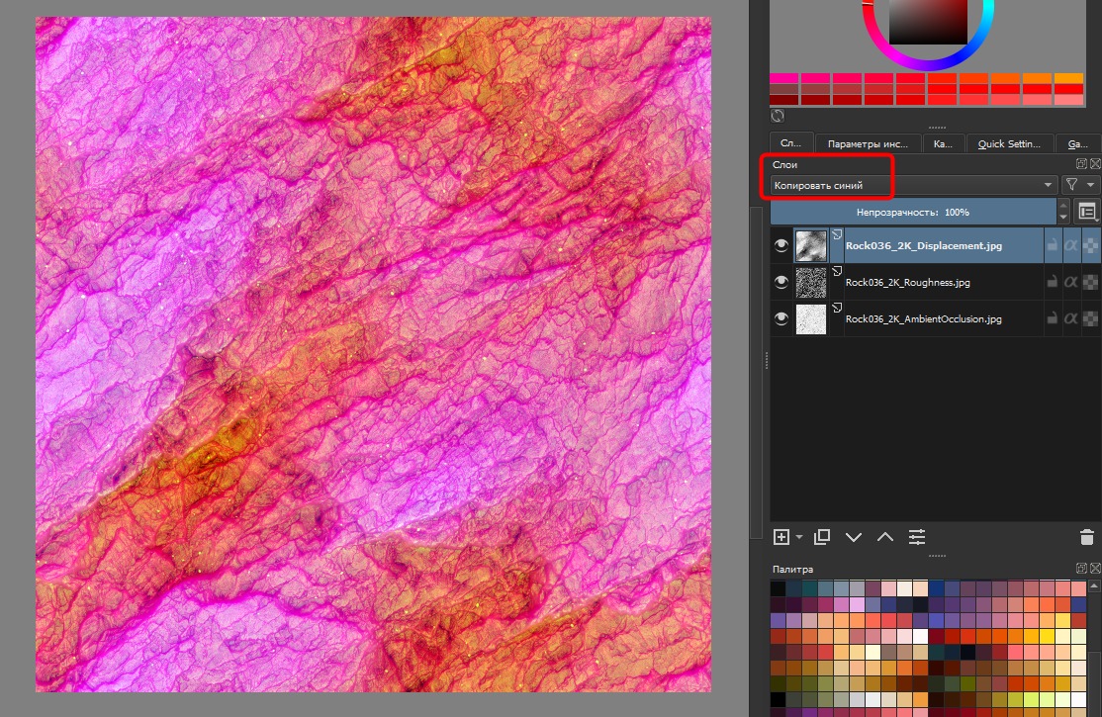Duplicate the selected layer
Image resolution: width=1102 pixels, height=717 pixels.
click(821, 537)
